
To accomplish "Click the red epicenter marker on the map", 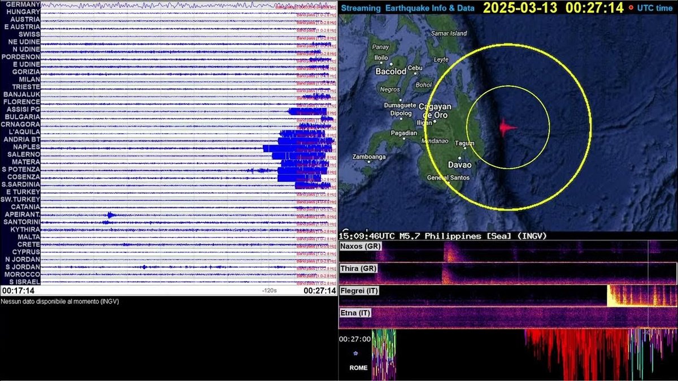I will tap(505, 129).
